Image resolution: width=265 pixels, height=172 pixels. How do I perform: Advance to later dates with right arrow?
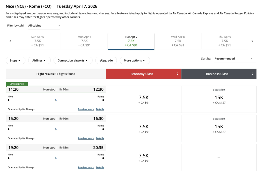pyautogui.click(x=252, y=41)
